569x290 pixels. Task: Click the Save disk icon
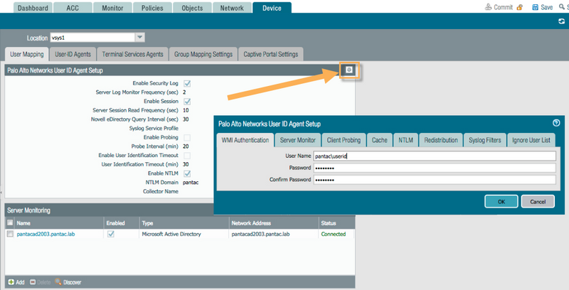pyautogui.click(x=535, y=7)
